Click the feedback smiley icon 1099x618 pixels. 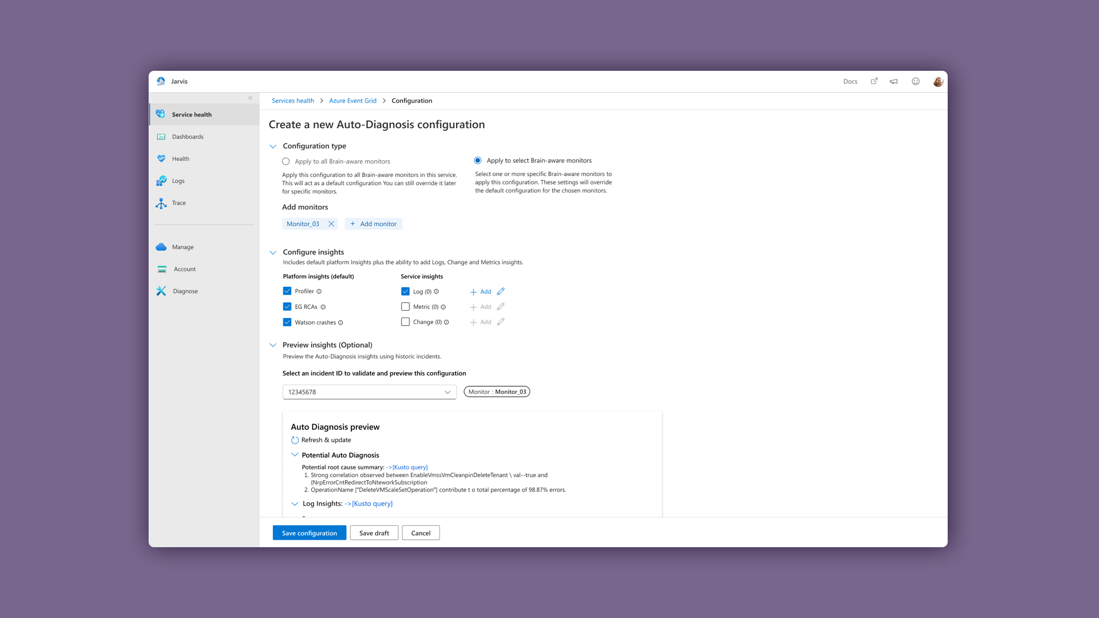click(915, 82)
